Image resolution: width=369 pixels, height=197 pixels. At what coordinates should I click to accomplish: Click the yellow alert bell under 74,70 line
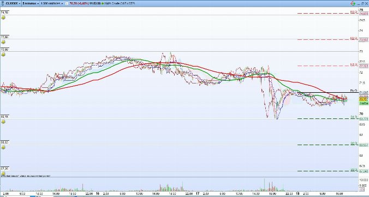point(3,17)
